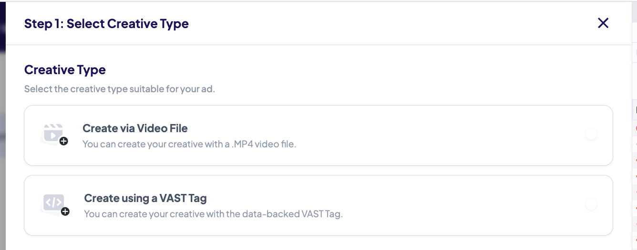The height and width of the screenshot is (250, 637).
Task: Click the "Select the creative type suitable" subtitle
Action: click(x=120, y=89)
